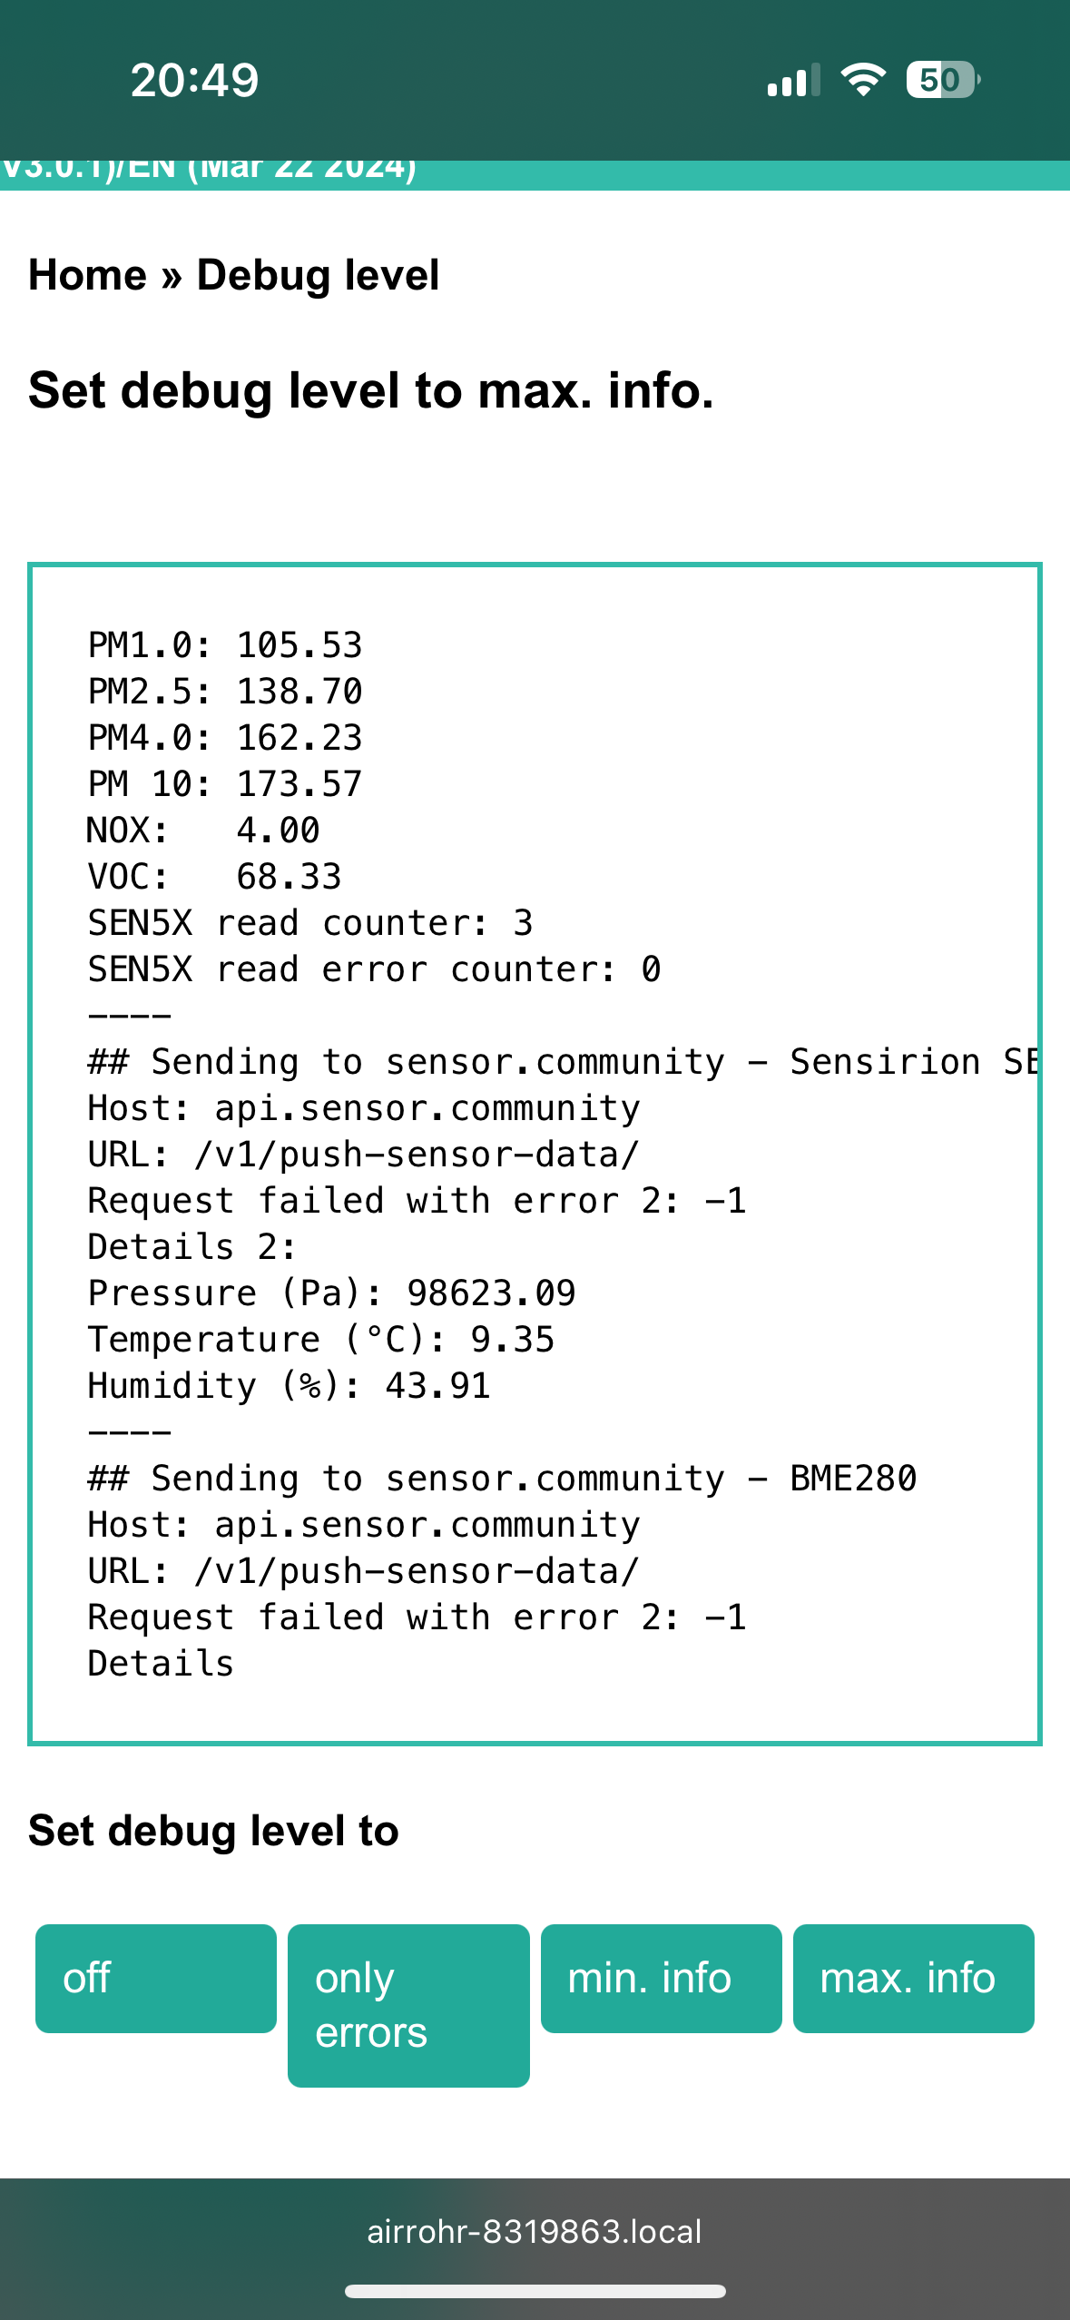Choose max. info debug level
Viewport: 1070px width, 2320px height.
pos(913,1978)
